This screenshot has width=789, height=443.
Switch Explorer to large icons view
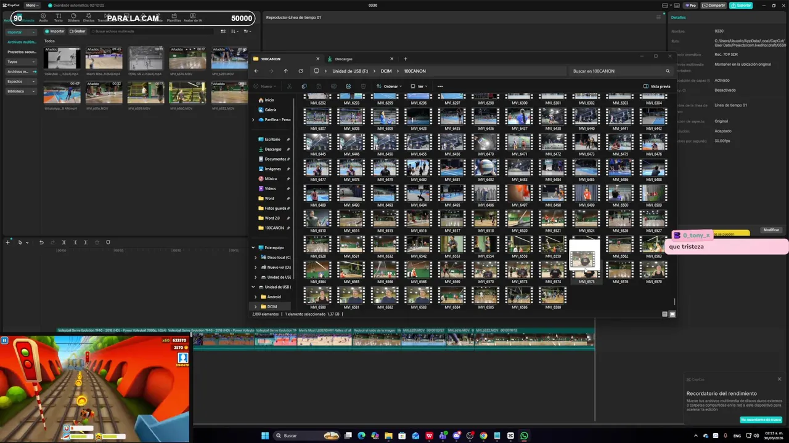coord(672,314)
